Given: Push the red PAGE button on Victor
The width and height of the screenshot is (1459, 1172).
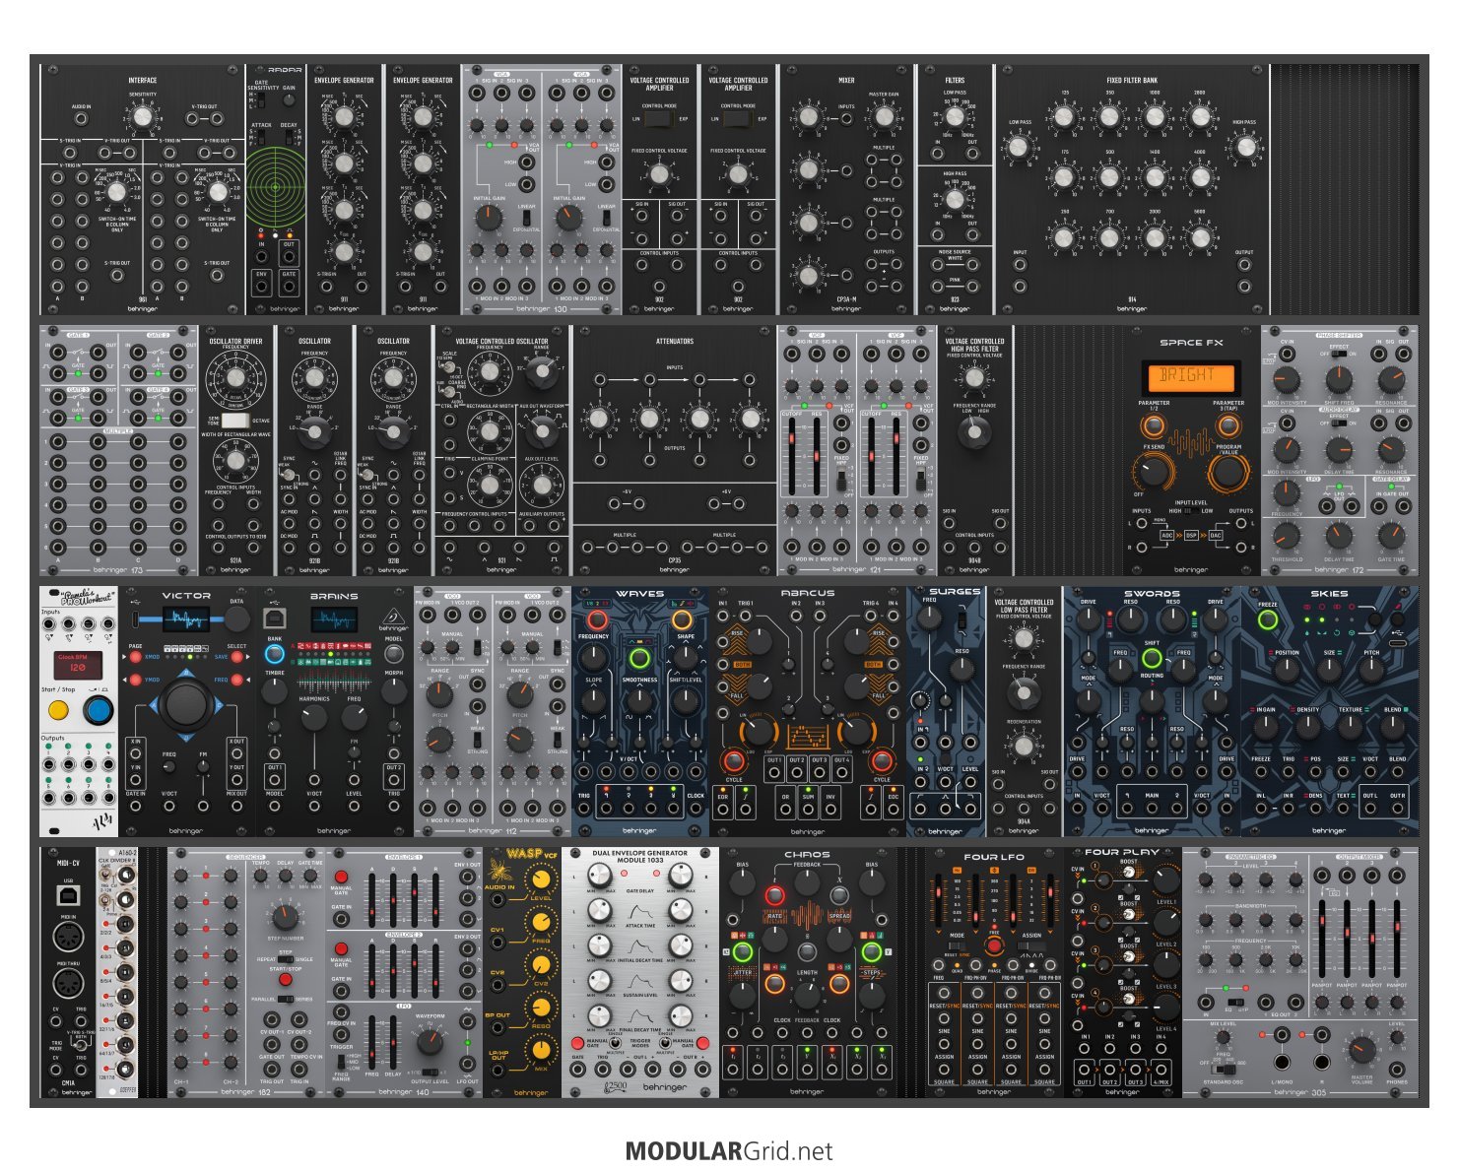Looking at the screenshot, I should tap(136, 656).
